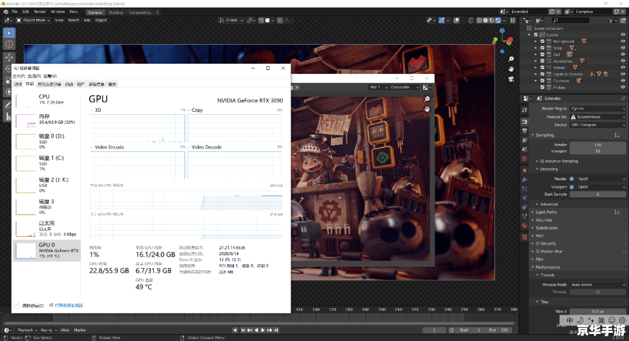Select the Cursor tool in Blender toolbar

[9, 44]
